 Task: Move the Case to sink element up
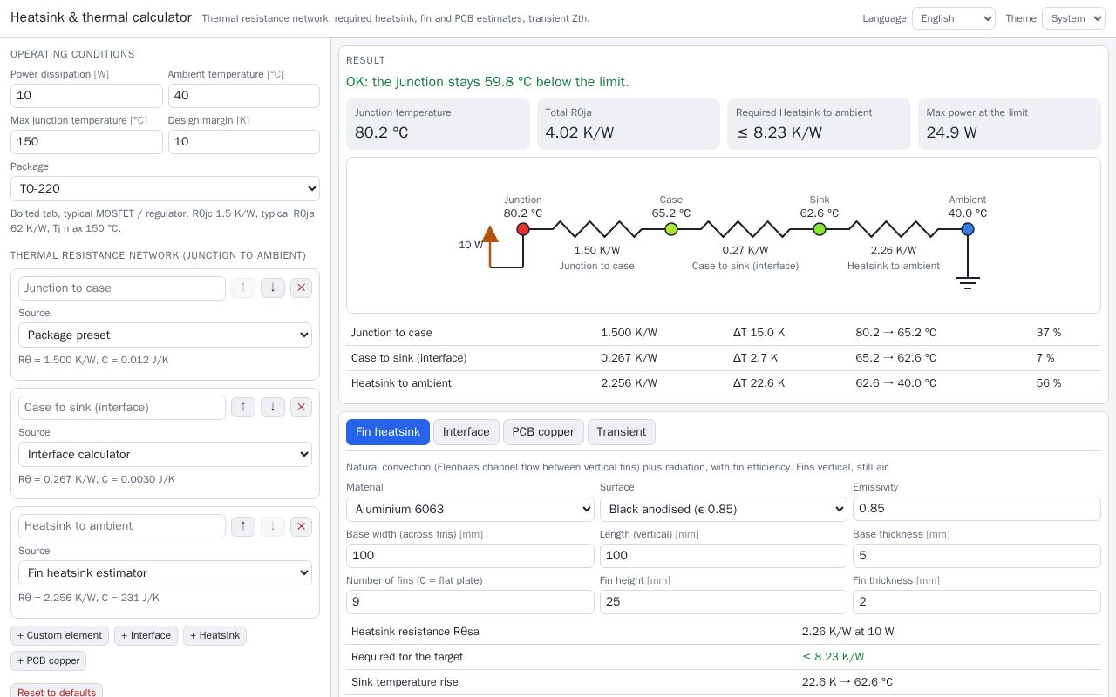[x=243, y=407]
